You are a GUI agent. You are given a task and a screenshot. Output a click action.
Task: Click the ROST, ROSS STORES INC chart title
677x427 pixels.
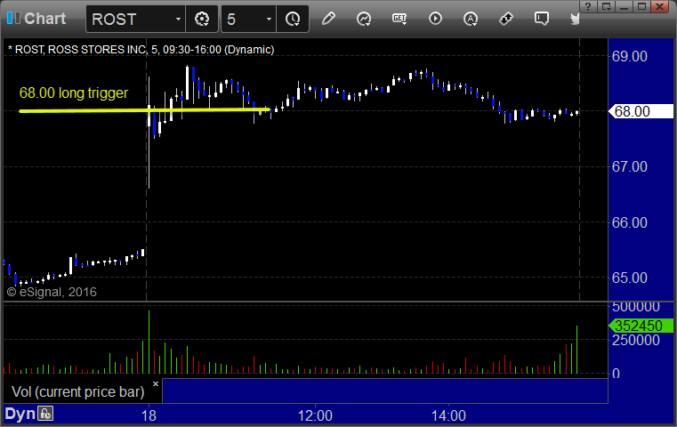click(141, 50)
